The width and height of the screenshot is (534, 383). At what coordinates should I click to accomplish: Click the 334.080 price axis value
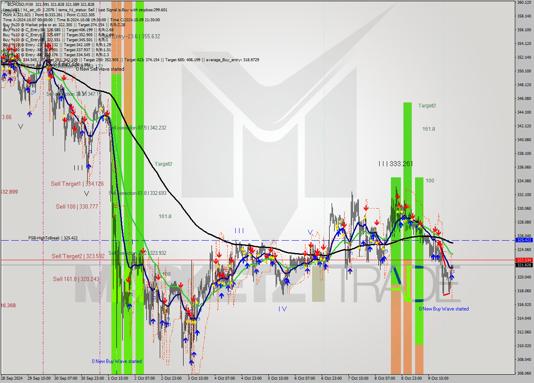click(x=524, y=181)
